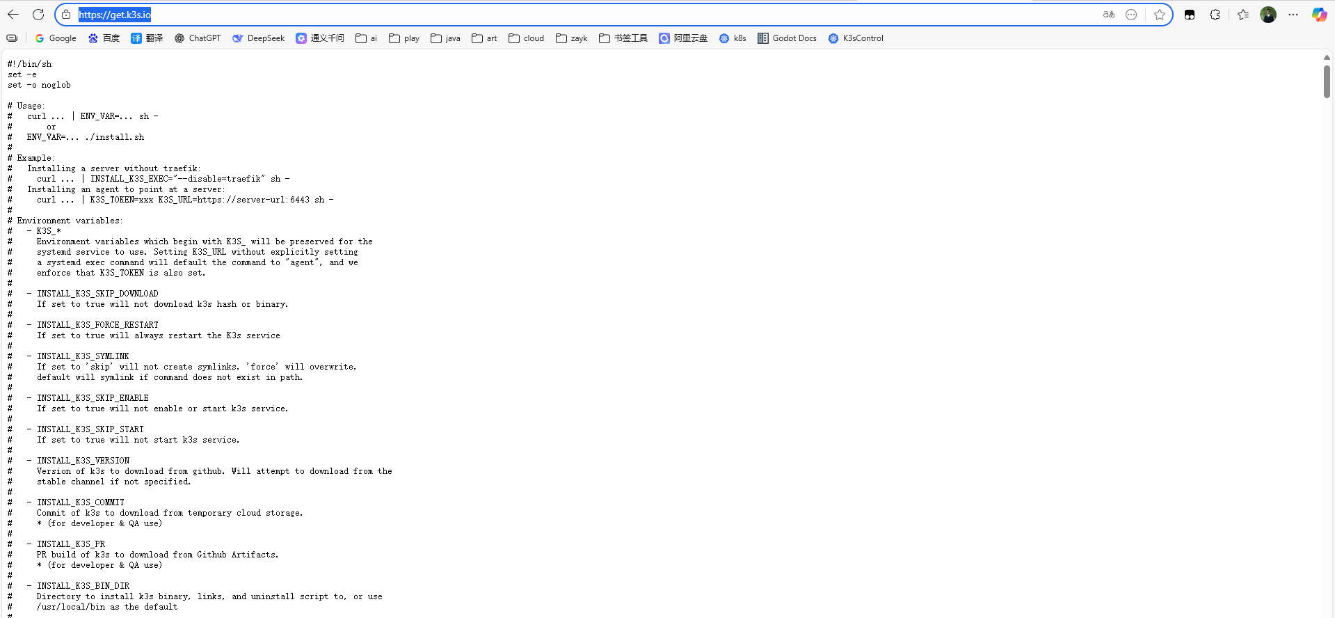Launch the Copilot sidebar
The width and height of the screenshot is (1335, 618).
(x=1319, y=15)
